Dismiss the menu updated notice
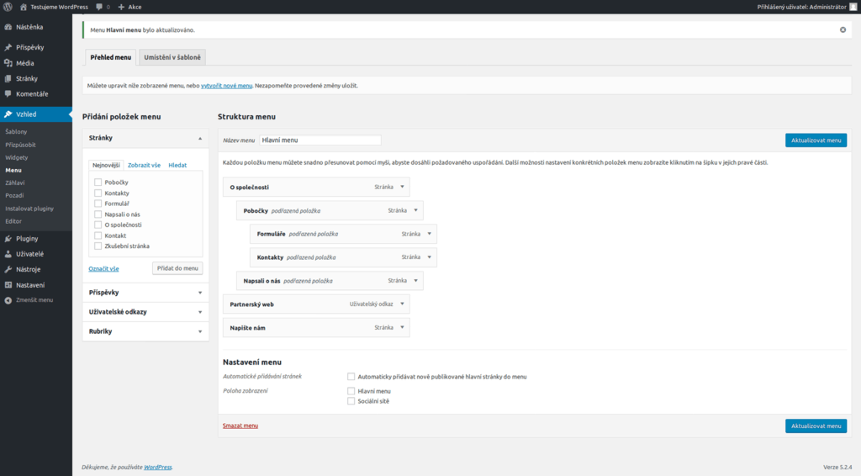Image resolution: width=861 pixels, height=476 pixels. [x=843, y=29]
